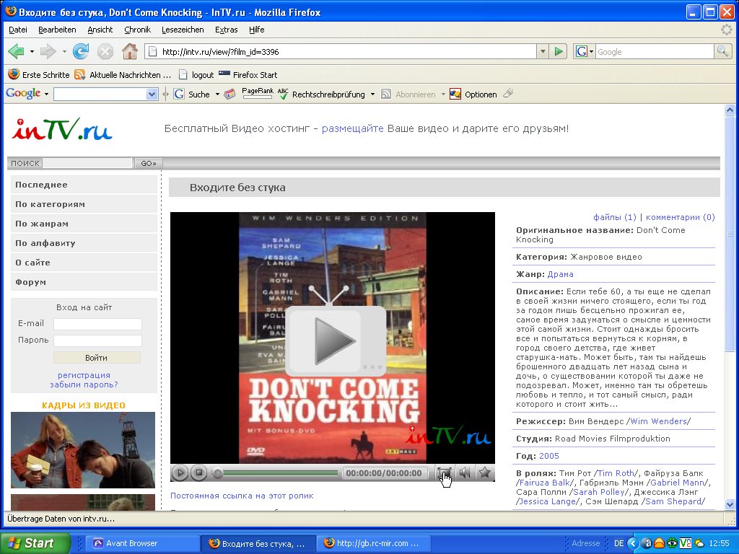Open the Lesezeichen menu
This screenshot has height=554, width=739.
(x=183, y=30)
